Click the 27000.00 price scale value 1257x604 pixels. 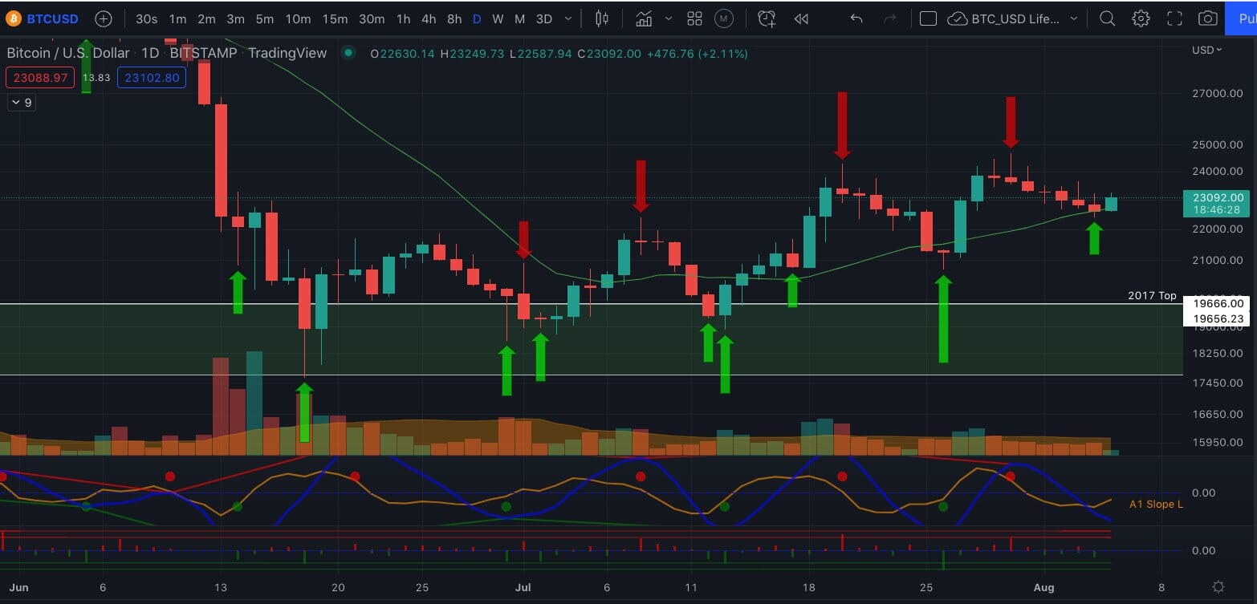pos(1218,94)
